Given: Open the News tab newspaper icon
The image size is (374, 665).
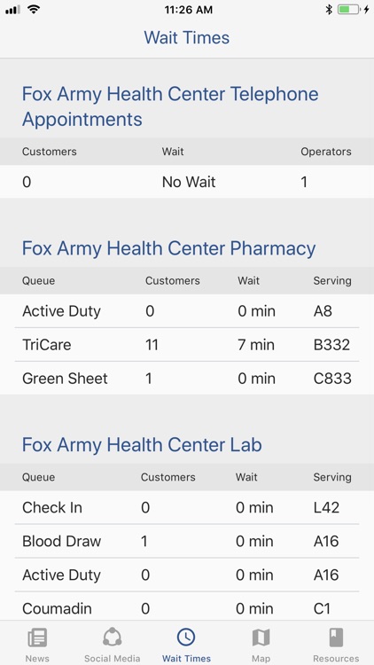Looking at the screenshot, I should point(37,638).
